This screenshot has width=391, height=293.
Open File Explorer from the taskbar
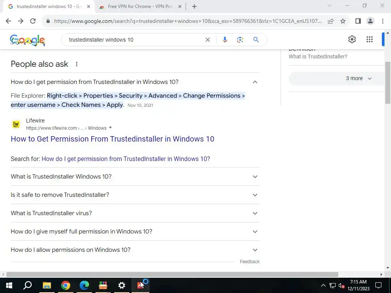click(x=47, y=285)
